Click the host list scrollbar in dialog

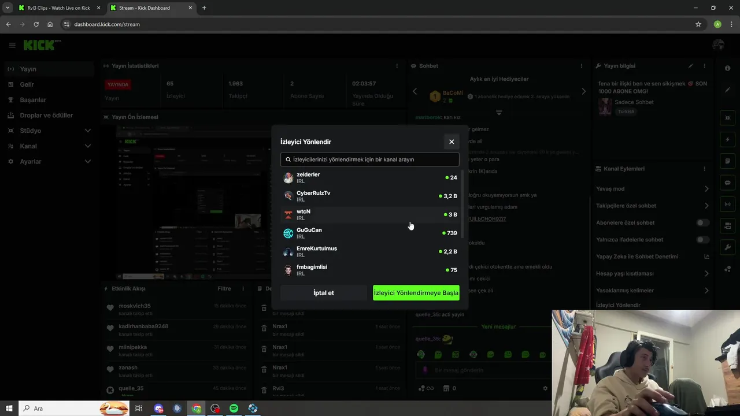(x=461, y=203)
